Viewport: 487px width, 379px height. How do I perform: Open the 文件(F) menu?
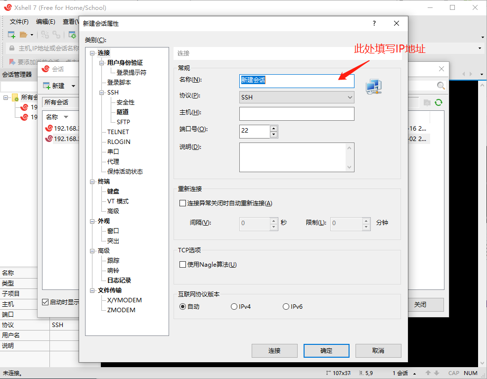coord(19,21)
